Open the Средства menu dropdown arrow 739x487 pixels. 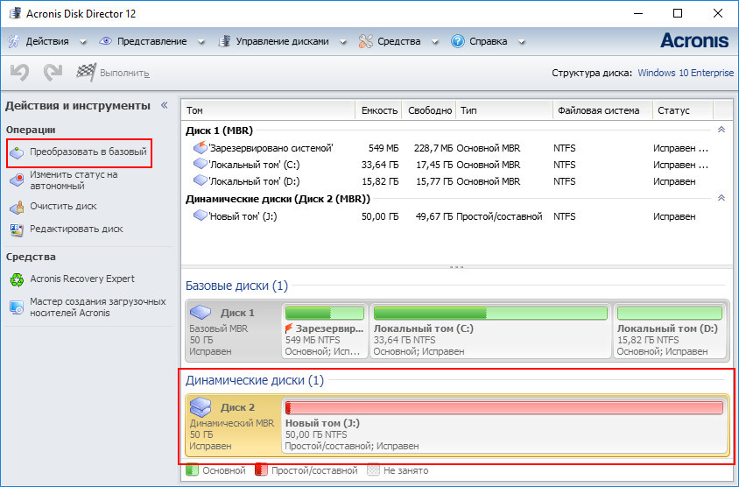435,42
